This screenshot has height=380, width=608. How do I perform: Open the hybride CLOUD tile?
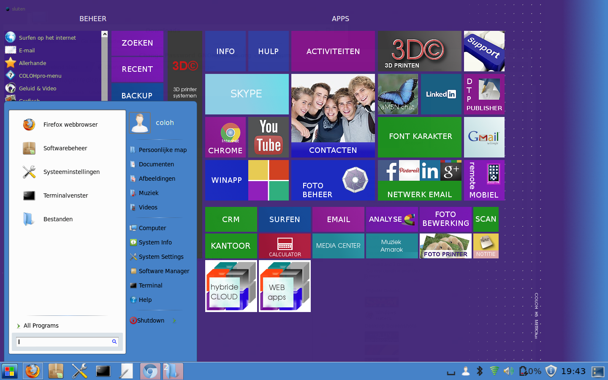pyautogui.click(x=231, y=286)
